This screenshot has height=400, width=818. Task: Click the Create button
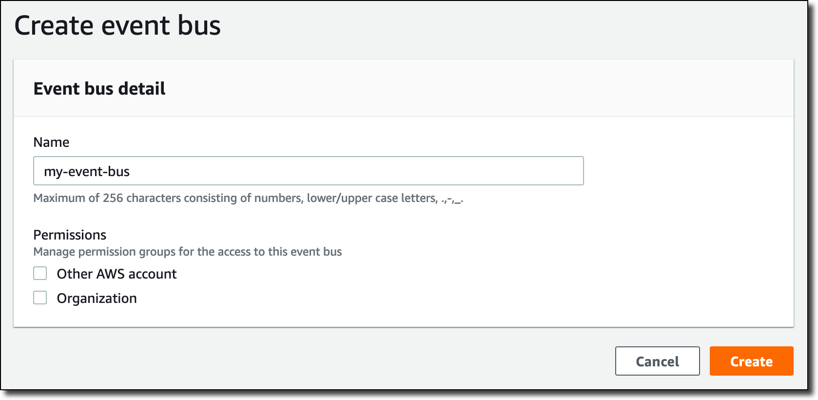(751, 361)
